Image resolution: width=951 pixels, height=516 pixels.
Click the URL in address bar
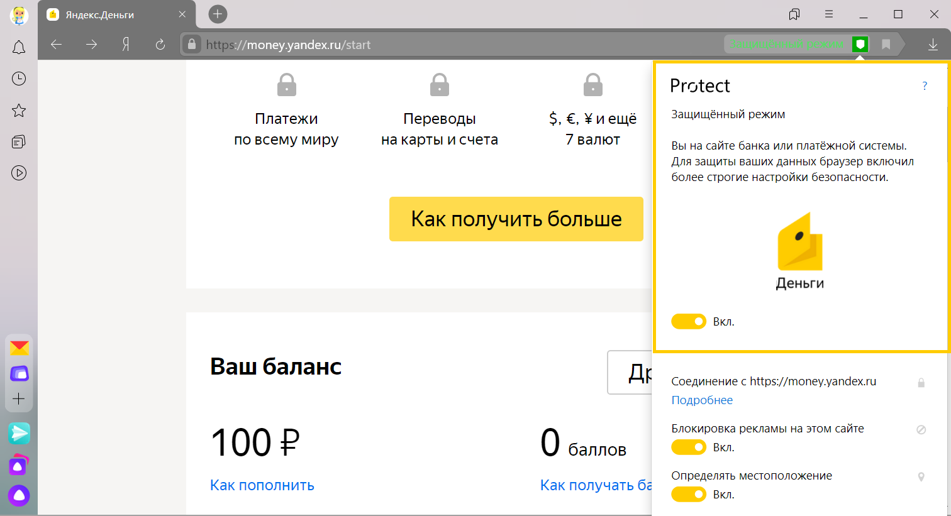click(x=289, y=45)
